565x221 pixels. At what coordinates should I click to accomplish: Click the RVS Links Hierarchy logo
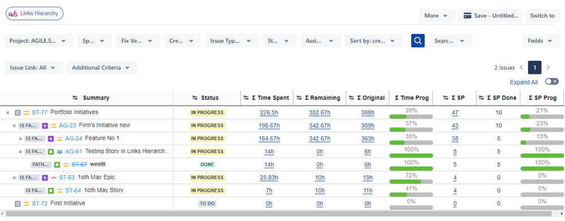point(35,14)
